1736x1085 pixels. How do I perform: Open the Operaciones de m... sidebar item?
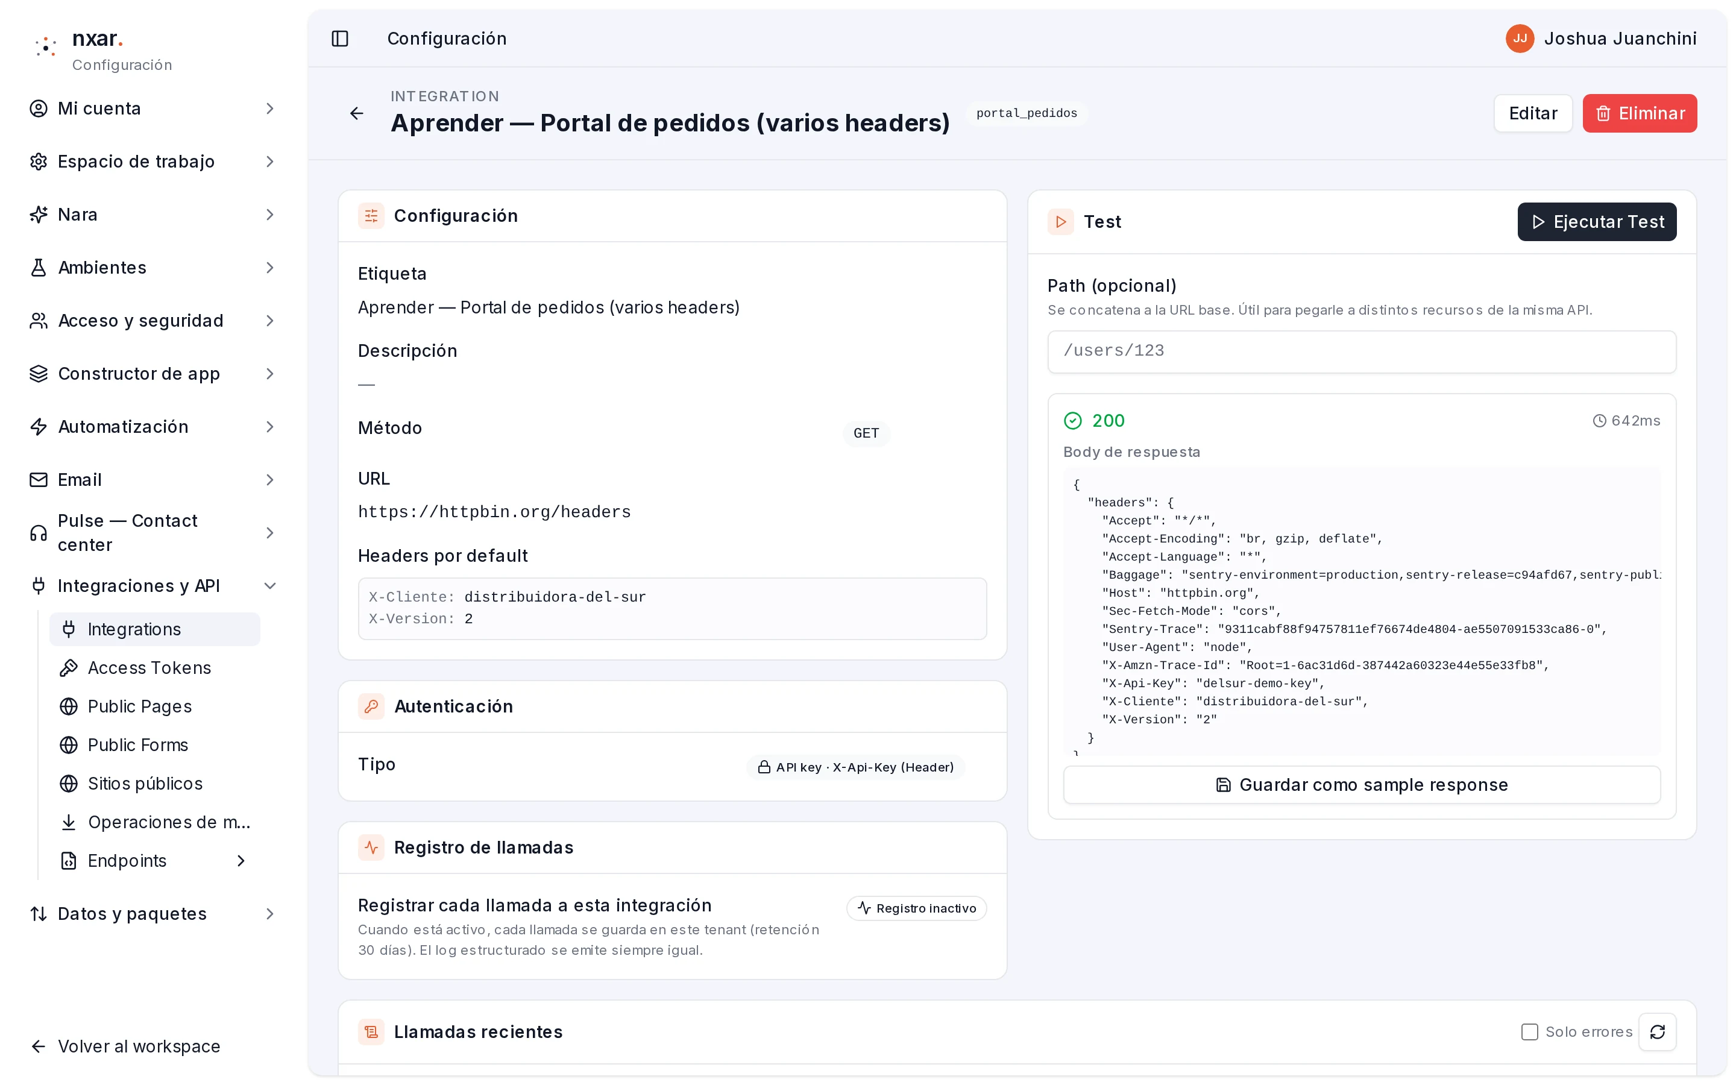pos(155,822)
